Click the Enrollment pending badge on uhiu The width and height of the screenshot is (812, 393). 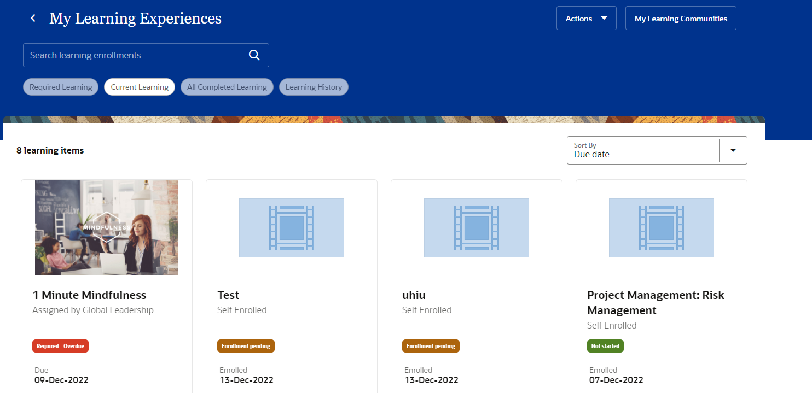[431, 346]
